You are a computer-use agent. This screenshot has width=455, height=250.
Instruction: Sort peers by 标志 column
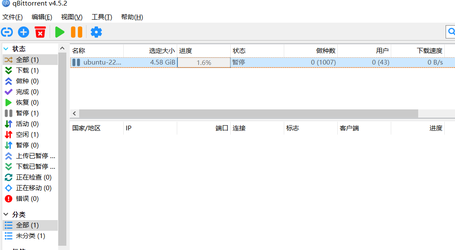pos(311,128)
